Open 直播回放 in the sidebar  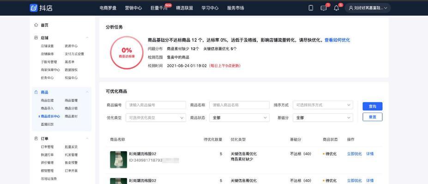pyautogui.click(x=47, y=124)
